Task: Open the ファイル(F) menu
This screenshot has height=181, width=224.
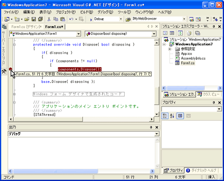Action: pos(11,12)
